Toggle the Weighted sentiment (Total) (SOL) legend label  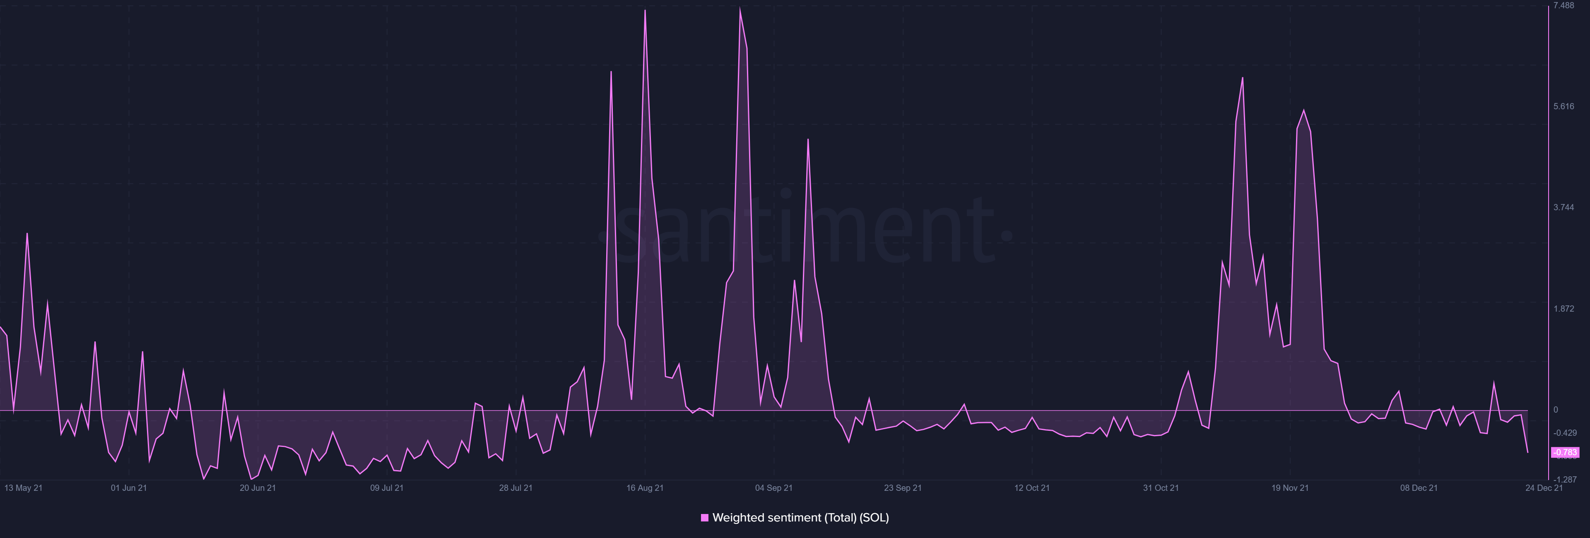click(x=800, y=518)
